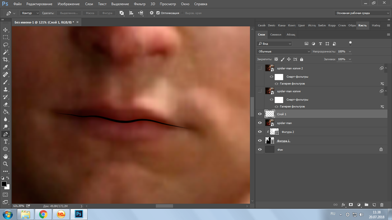392x220 pixels.
Task: Select the Pen tool in toolbar
Action: coord(5,134)
